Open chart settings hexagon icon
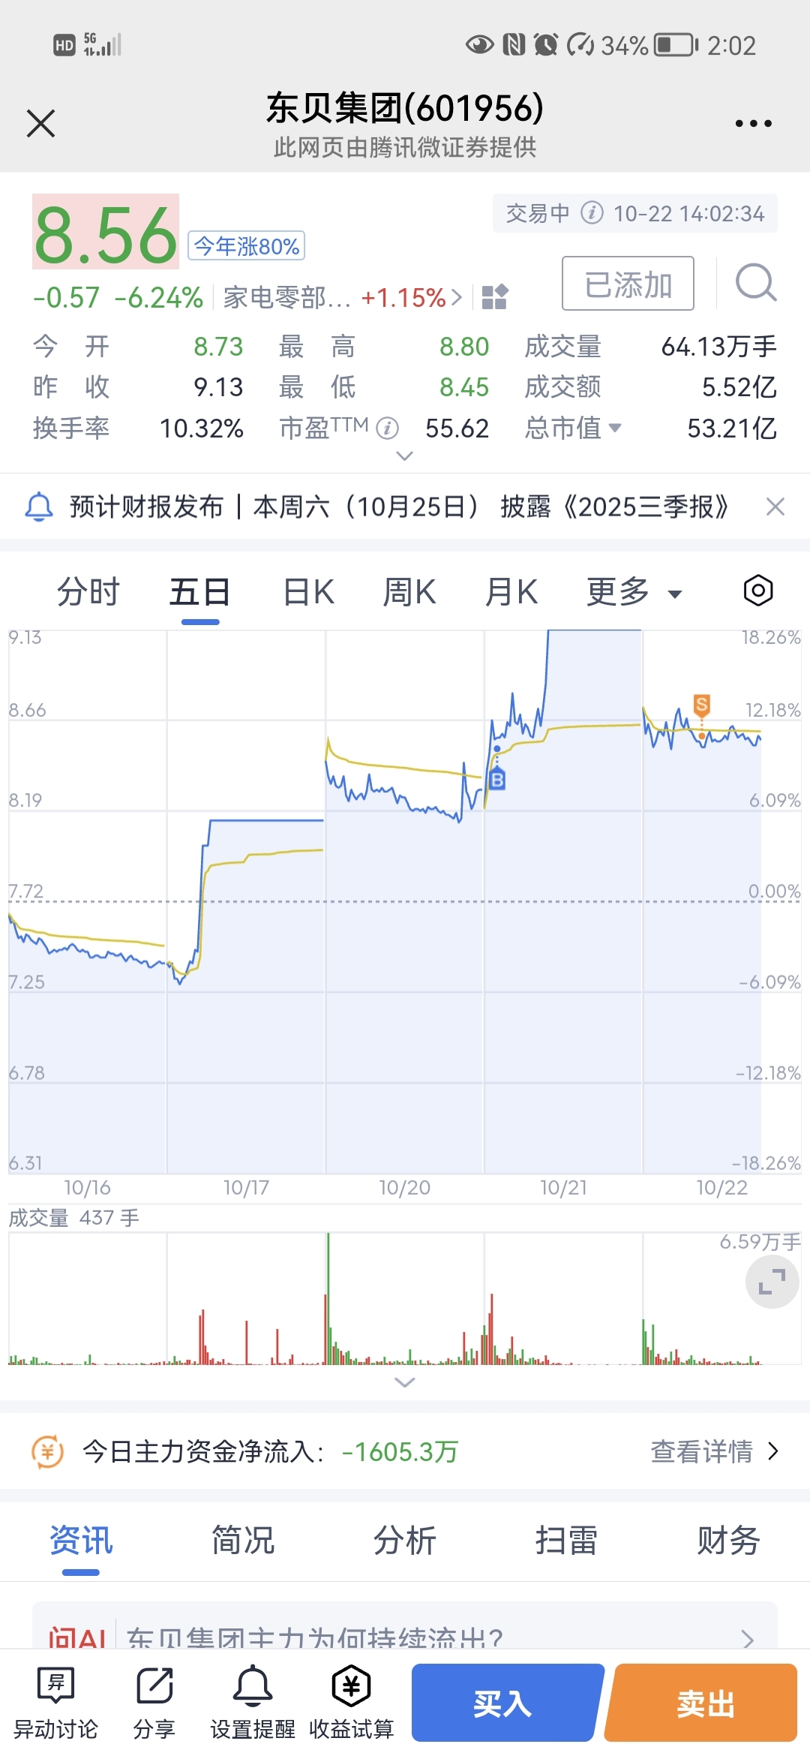The image size is (810, 1756). coord(758,591)
